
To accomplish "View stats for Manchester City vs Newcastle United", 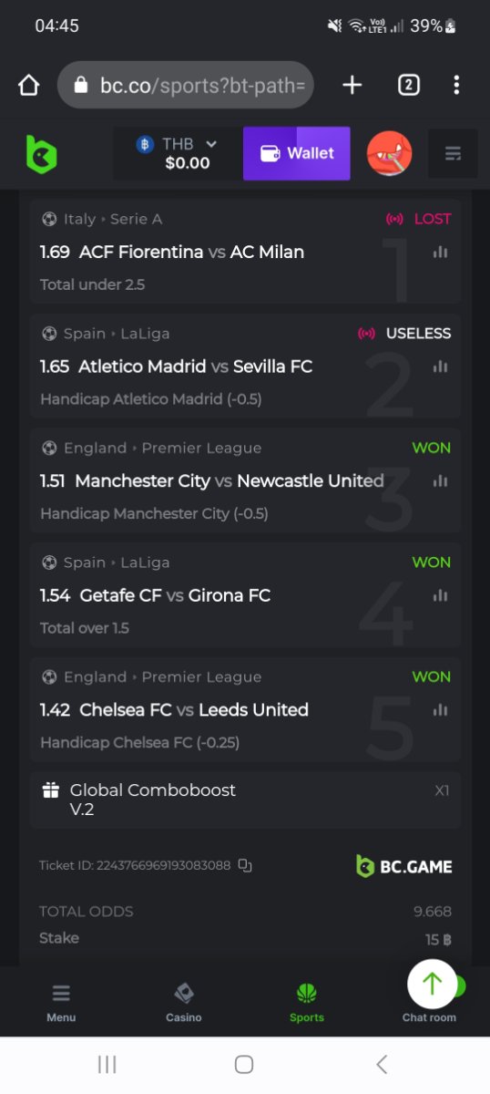I will click(441, 480).
